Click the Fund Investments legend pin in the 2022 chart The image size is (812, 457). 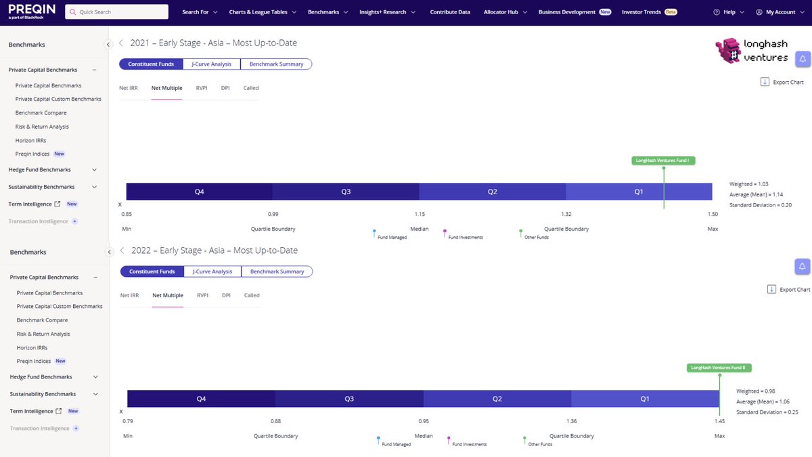(x=449, y=440)
